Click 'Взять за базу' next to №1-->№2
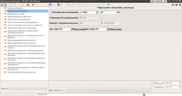182x96 pixels. click(114, 29)
